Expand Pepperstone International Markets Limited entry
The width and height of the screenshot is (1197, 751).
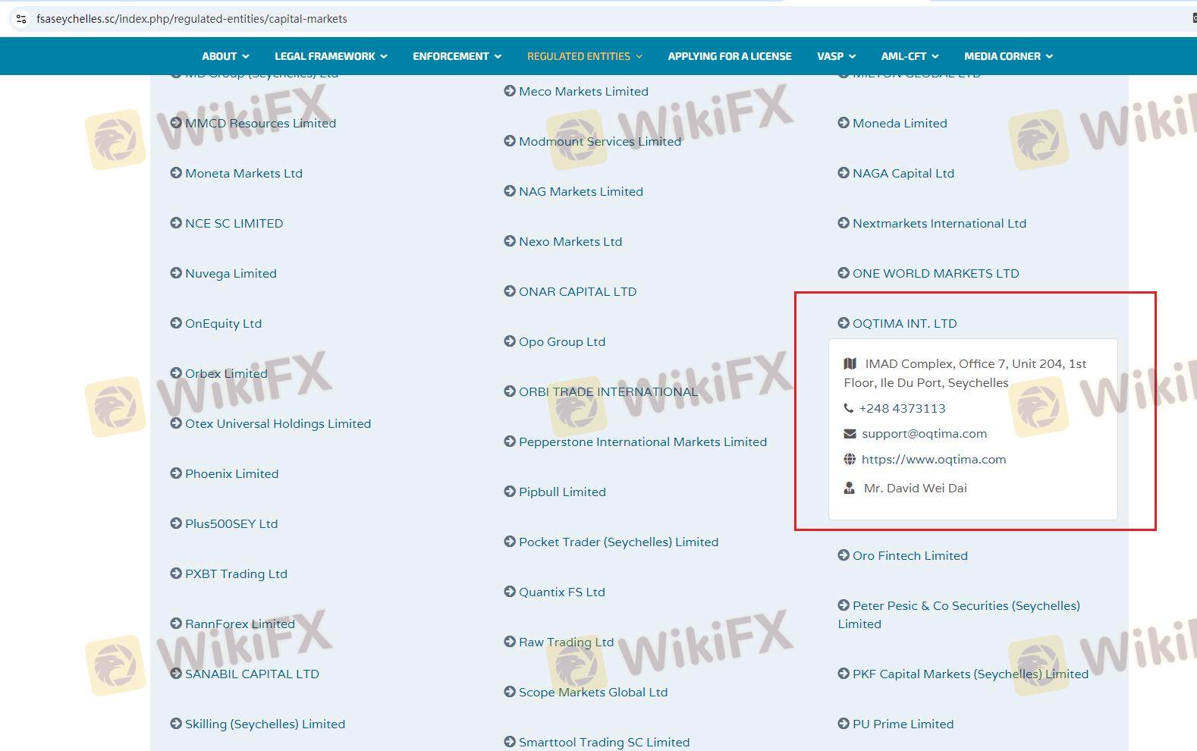pyautogui.click(x=642, y=441)
